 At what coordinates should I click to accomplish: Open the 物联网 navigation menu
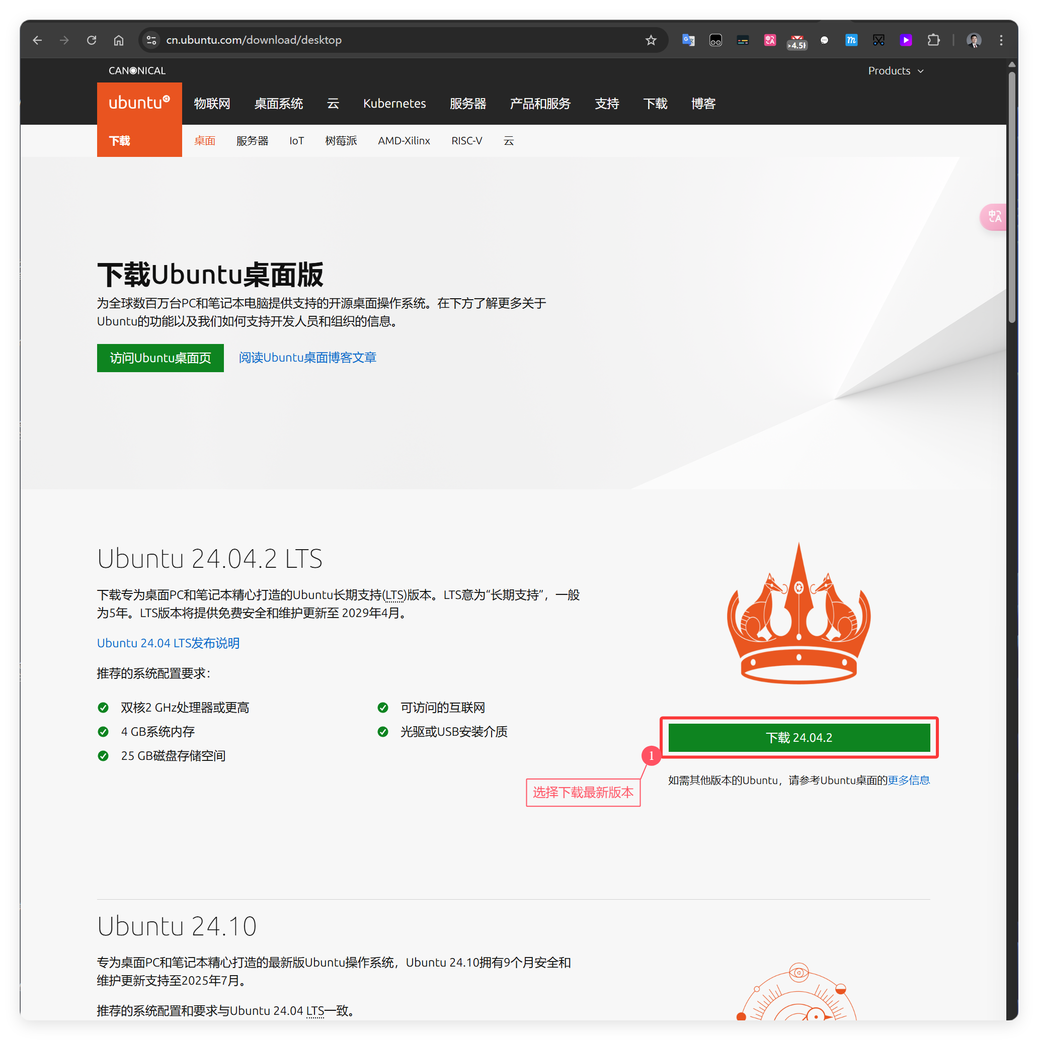(212, 104)
